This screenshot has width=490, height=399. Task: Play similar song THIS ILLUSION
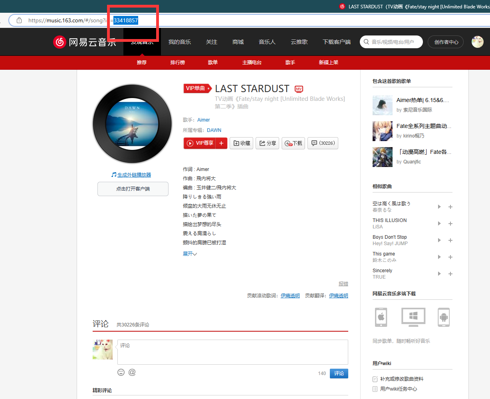point(439,224)
